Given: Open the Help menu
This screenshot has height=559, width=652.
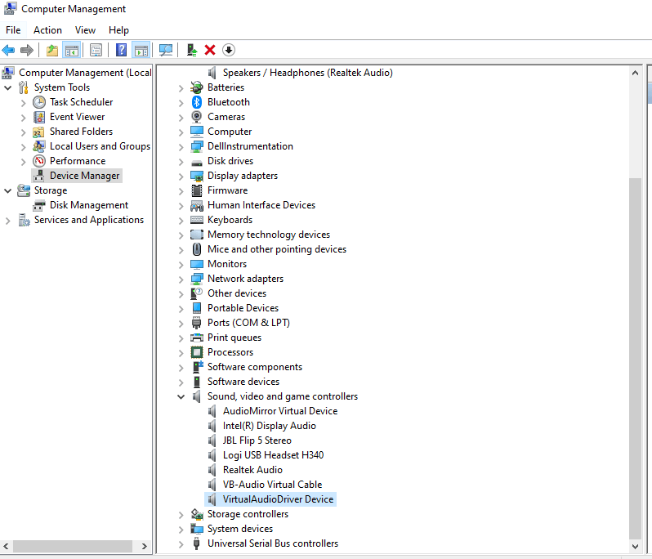Looking at the screenshot, I should (118, 30).
